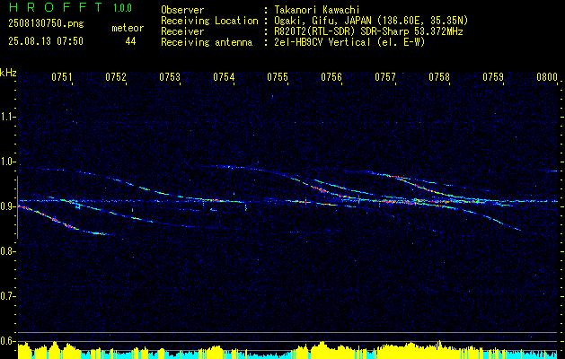Click the 0752 time marker

pos(116,76)
